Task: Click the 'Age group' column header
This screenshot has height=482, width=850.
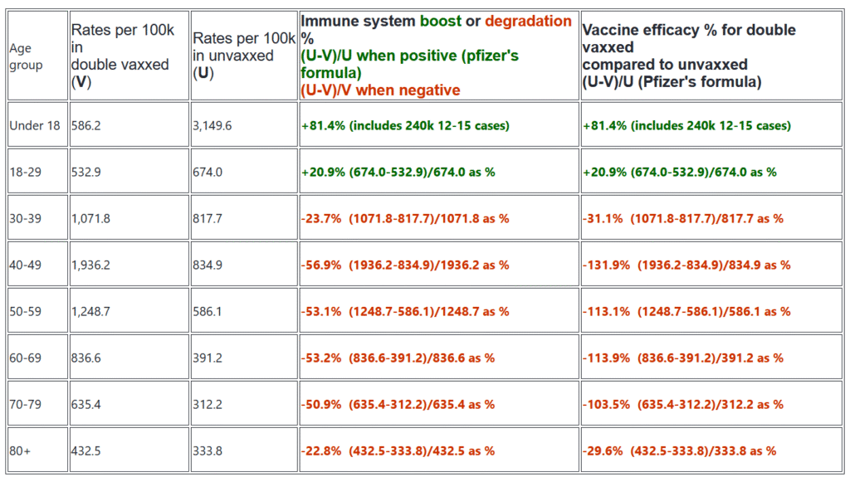Action: pyautogui.click(x=37, y=56)
